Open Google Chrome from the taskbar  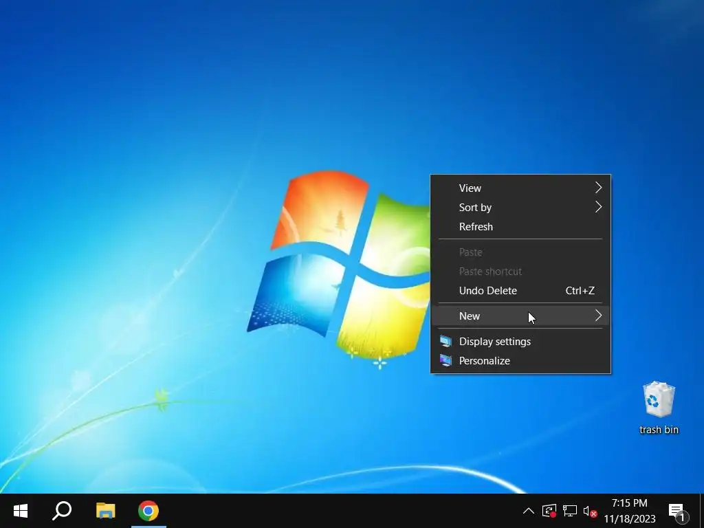click(148, 511)
